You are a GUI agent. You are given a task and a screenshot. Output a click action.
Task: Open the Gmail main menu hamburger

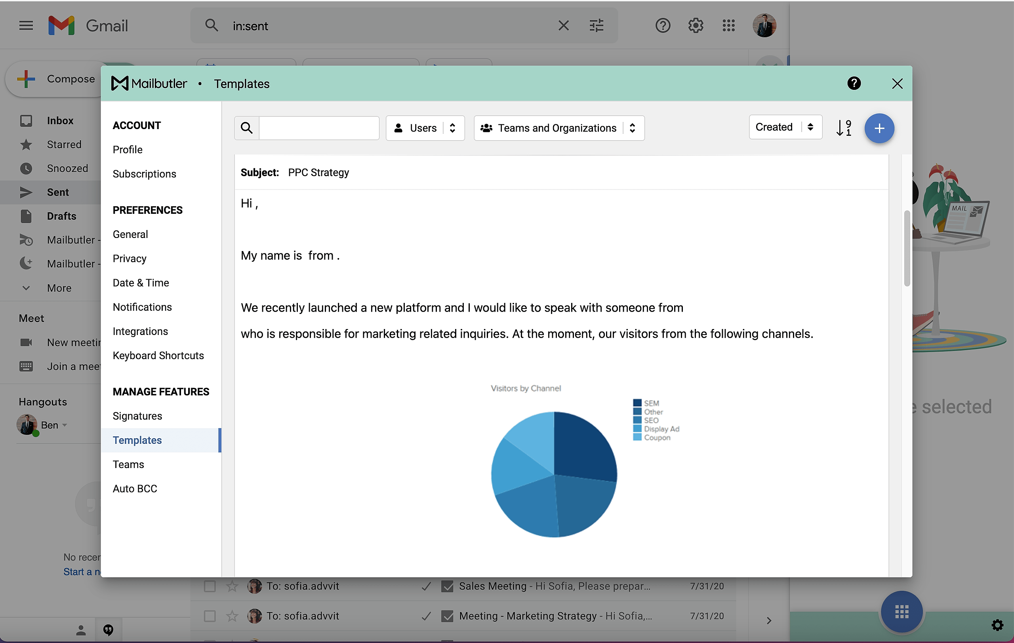tap(26, 26)
